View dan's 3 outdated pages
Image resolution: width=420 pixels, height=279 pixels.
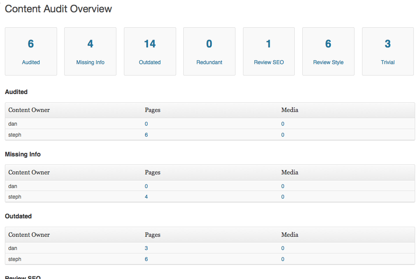click(146, 248)
